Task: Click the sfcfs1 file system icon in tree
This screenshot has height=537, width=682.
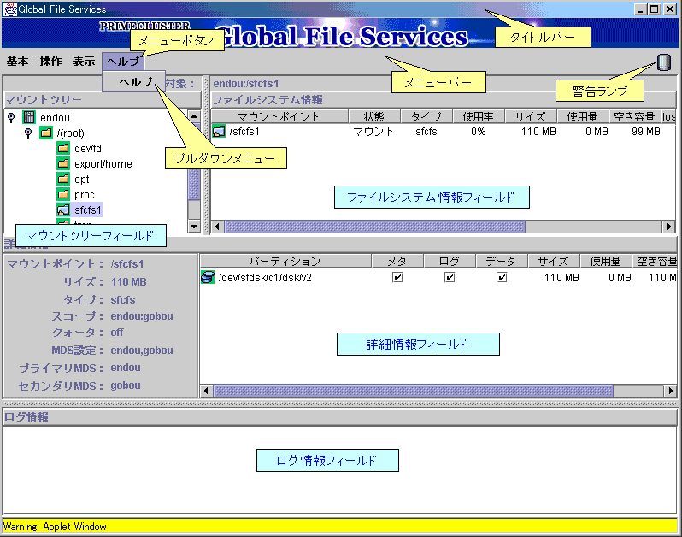Action: (x=63, y=209)
